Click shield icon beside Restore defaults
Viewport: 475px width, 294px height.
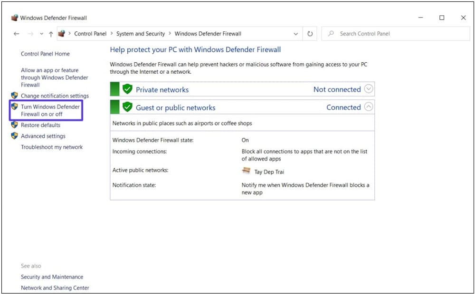(14, 125)
